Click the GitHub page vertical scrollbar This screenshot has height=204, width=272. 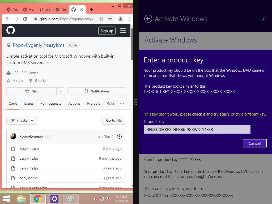132,44
